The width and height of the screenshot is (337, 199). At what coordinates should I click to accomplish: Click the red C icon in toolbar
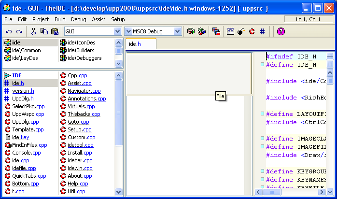(x=252, y=31)
